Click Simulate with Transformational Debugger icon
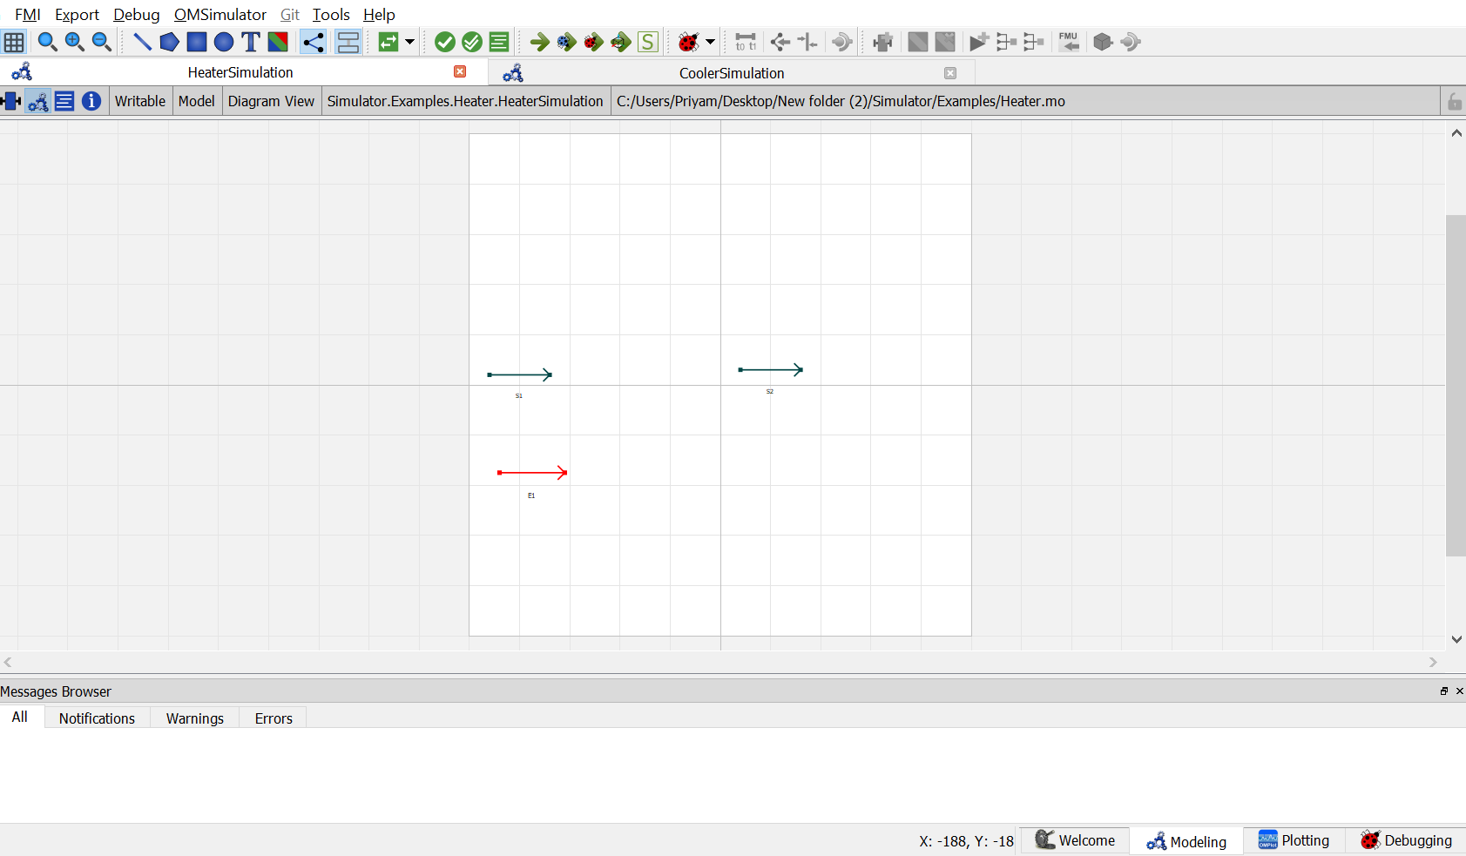Image resolution: width=1466 pixels, height=856 pixels. 567,42
